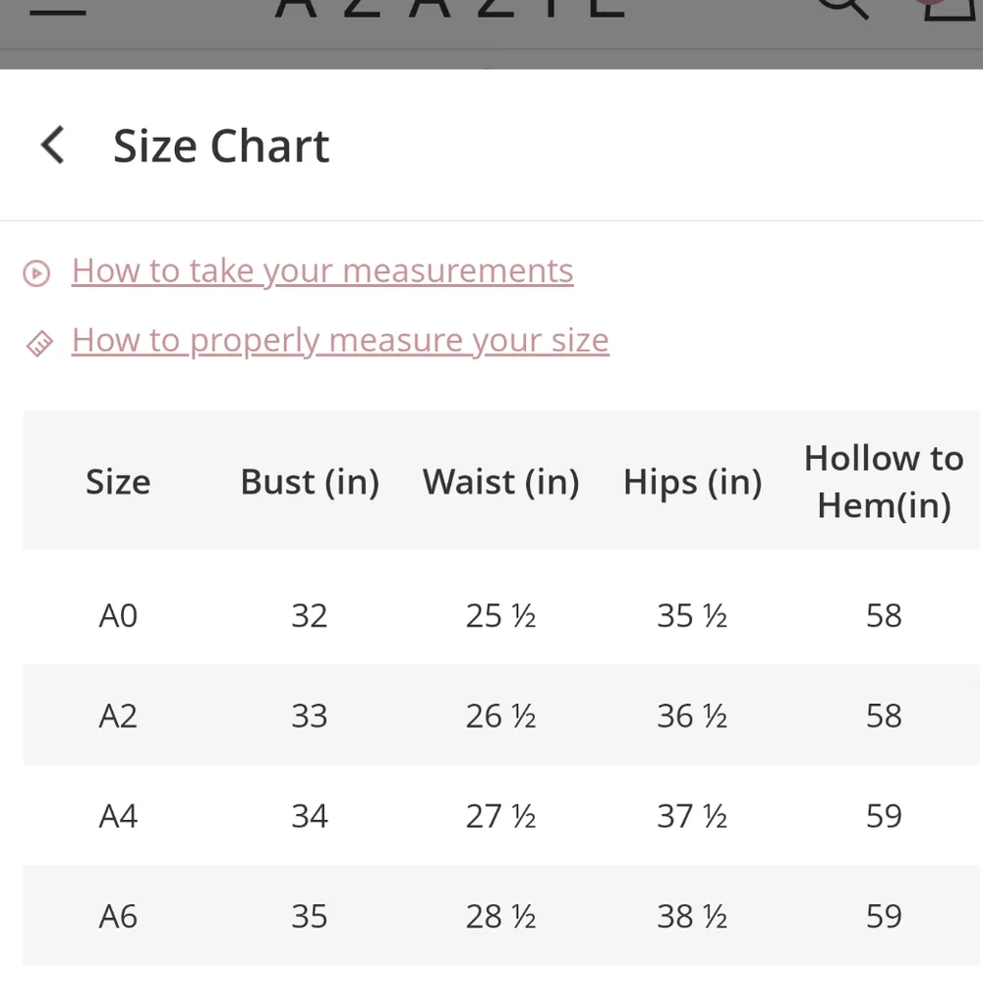
Task: Open "How to properly measure your size" link
Action: [340, 340]
